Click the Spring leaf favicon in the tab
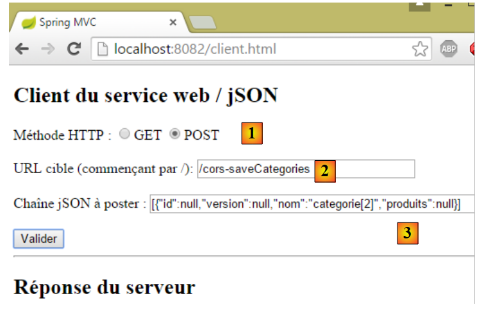 point(28,22)
